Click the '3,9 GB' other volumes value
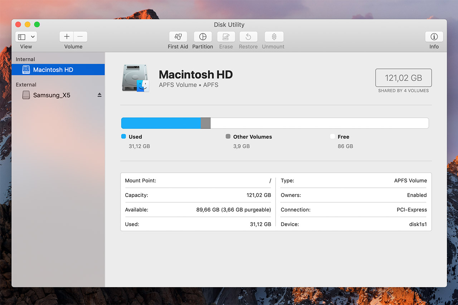 [x=242, y=146]
